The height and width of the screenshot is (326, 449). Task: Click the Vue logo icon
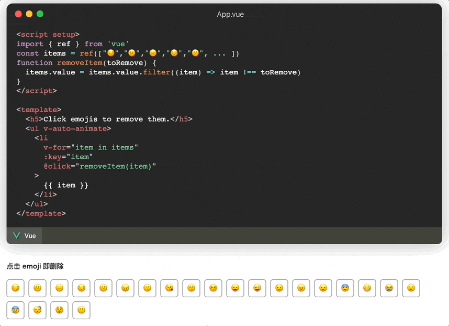17,236
